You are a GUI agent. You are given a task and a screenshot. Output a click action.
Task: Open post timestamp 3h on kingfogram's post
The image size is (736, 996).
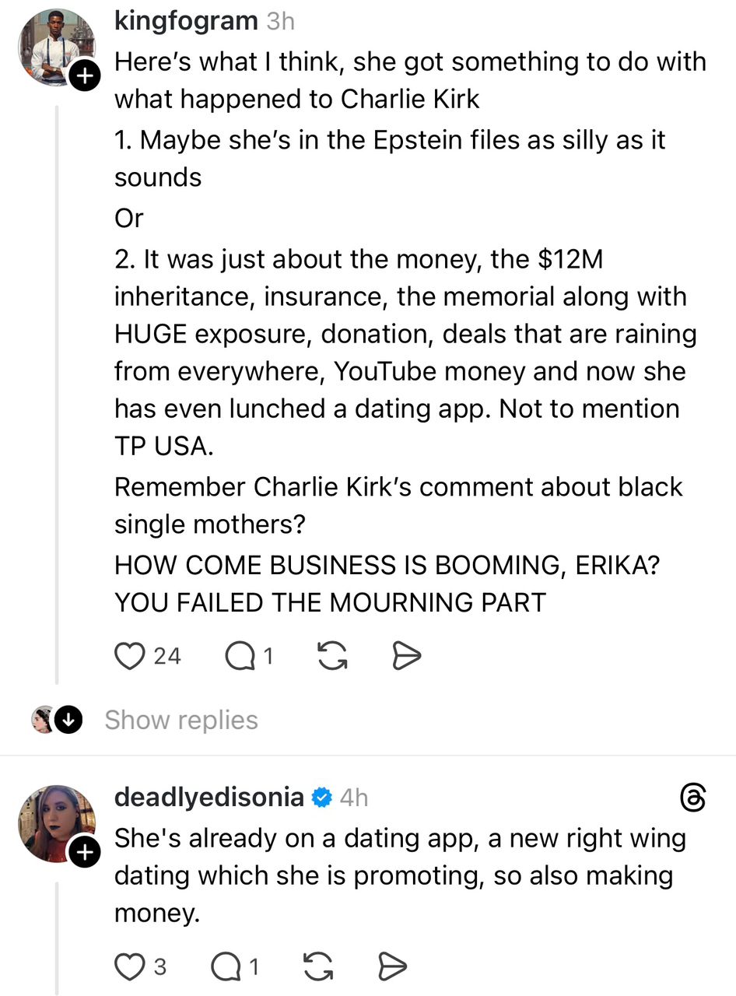(x=280, y=21)
